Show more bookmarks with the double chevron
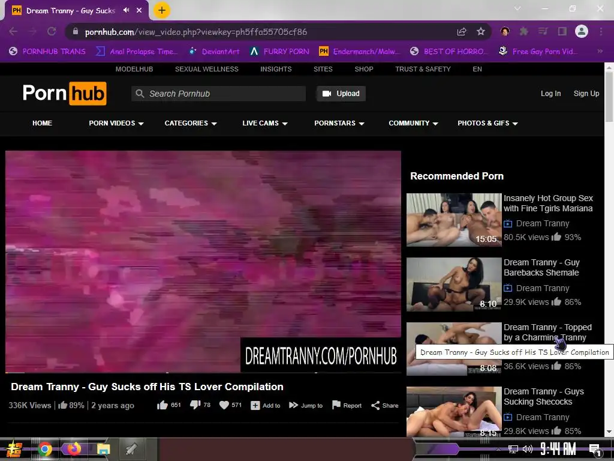The width and height of the screenshot is (614, 461). click(x=600, y=51)
